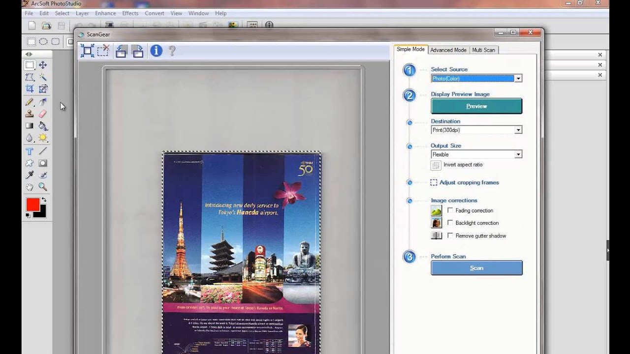Screen dimensions: 630x354
Task: Click ScanGear rotate right icon
Action: 138,51
